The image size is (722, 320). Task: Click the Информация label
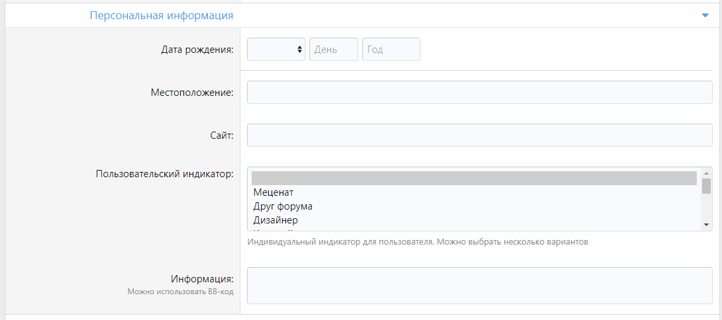pyautogui.click(x=202, y=279)
